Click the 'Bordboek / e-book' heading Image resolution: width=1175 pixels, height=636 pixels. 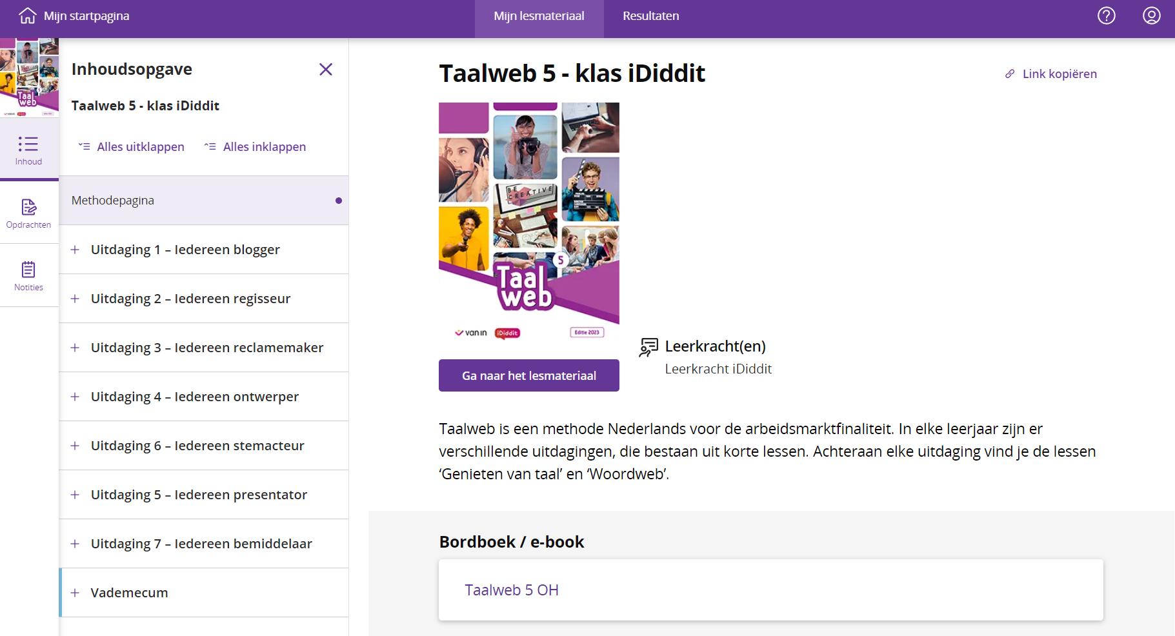(512, 542)
